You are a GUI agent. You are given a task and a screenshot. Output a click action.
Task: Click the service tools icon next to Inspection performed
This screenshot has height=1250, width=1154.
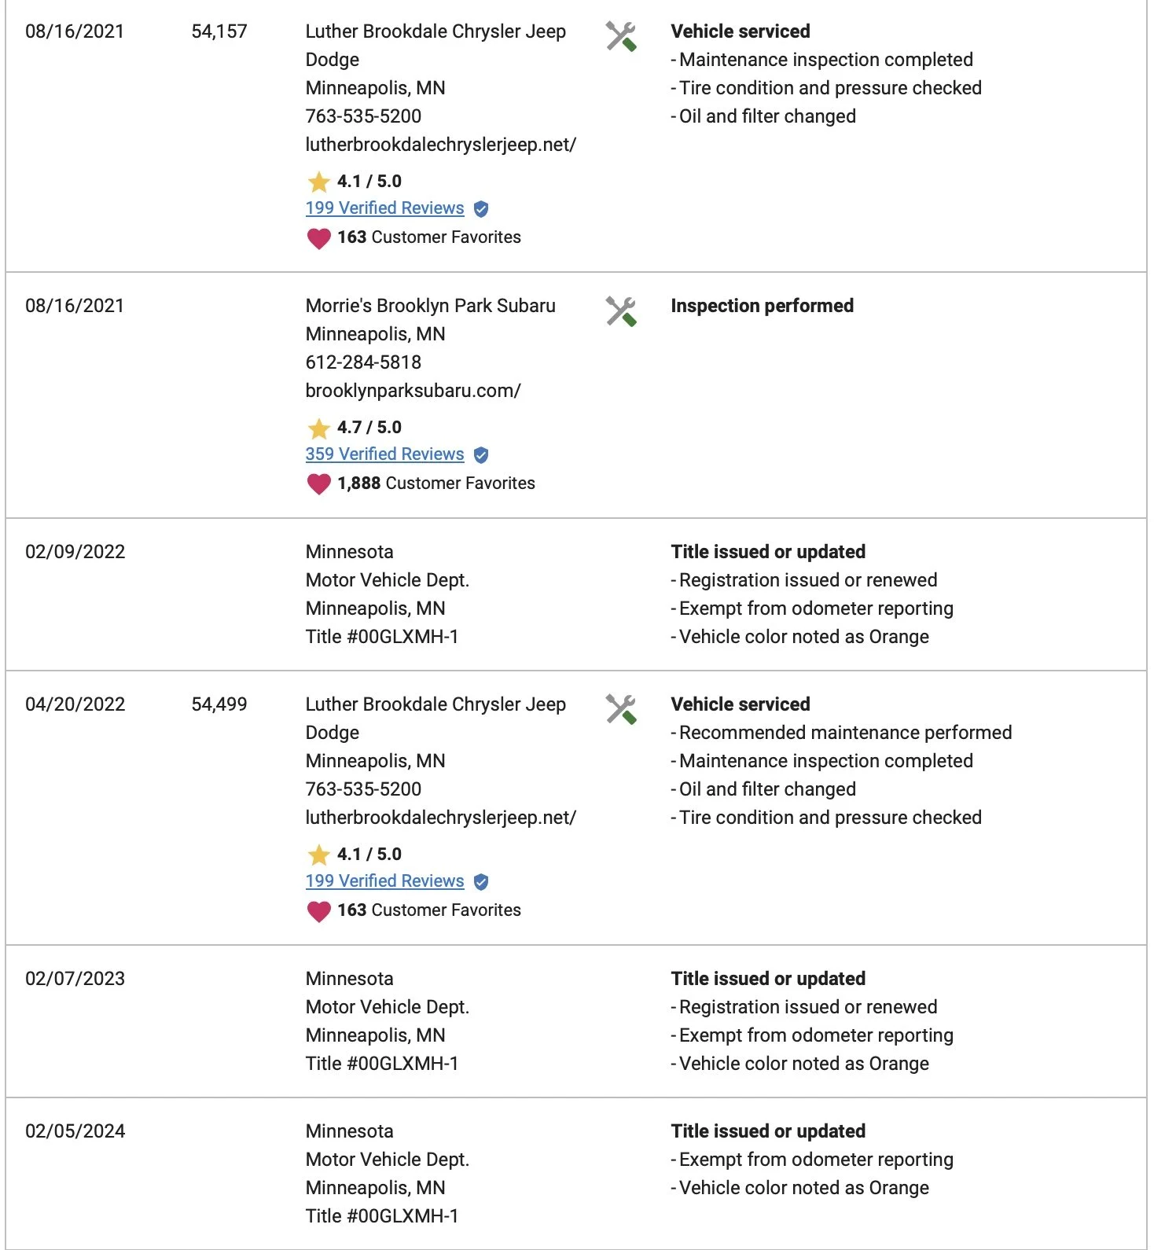[x=621, y=311]
